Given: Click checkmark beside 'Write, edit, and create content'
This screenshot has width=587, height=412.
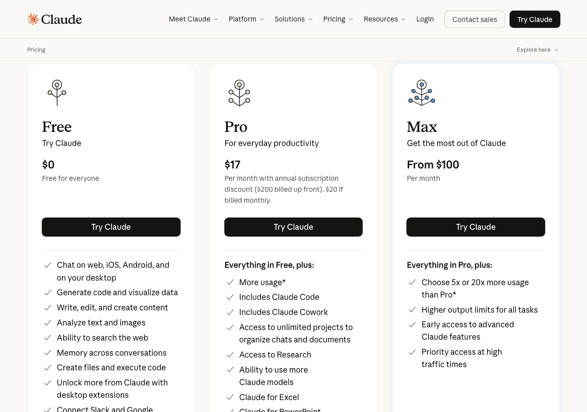Looking at the screenshot, I should click(47, 308).
